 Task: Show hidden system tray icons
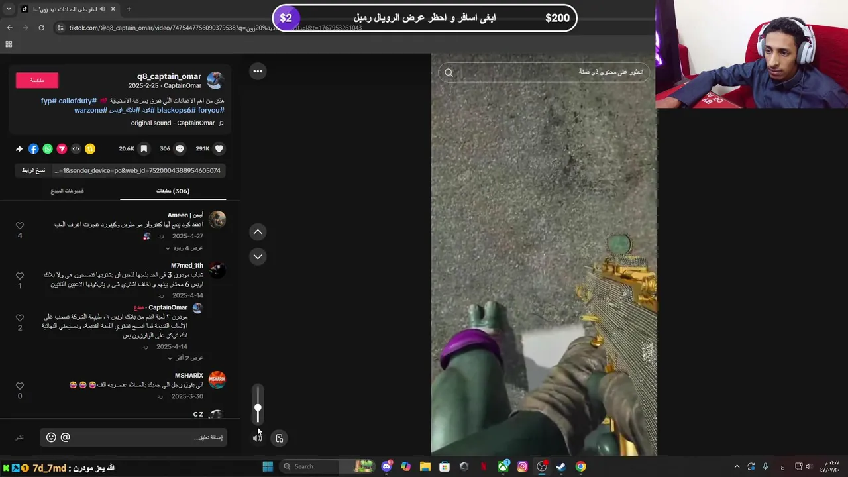pyautogui.click(x=737, y=466)
